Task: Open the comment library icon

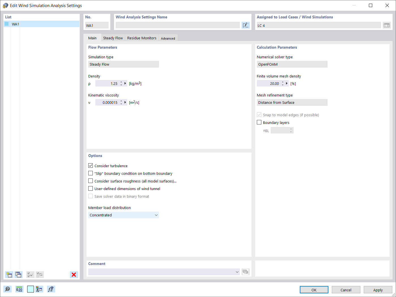Action: (x=246, y=272)
